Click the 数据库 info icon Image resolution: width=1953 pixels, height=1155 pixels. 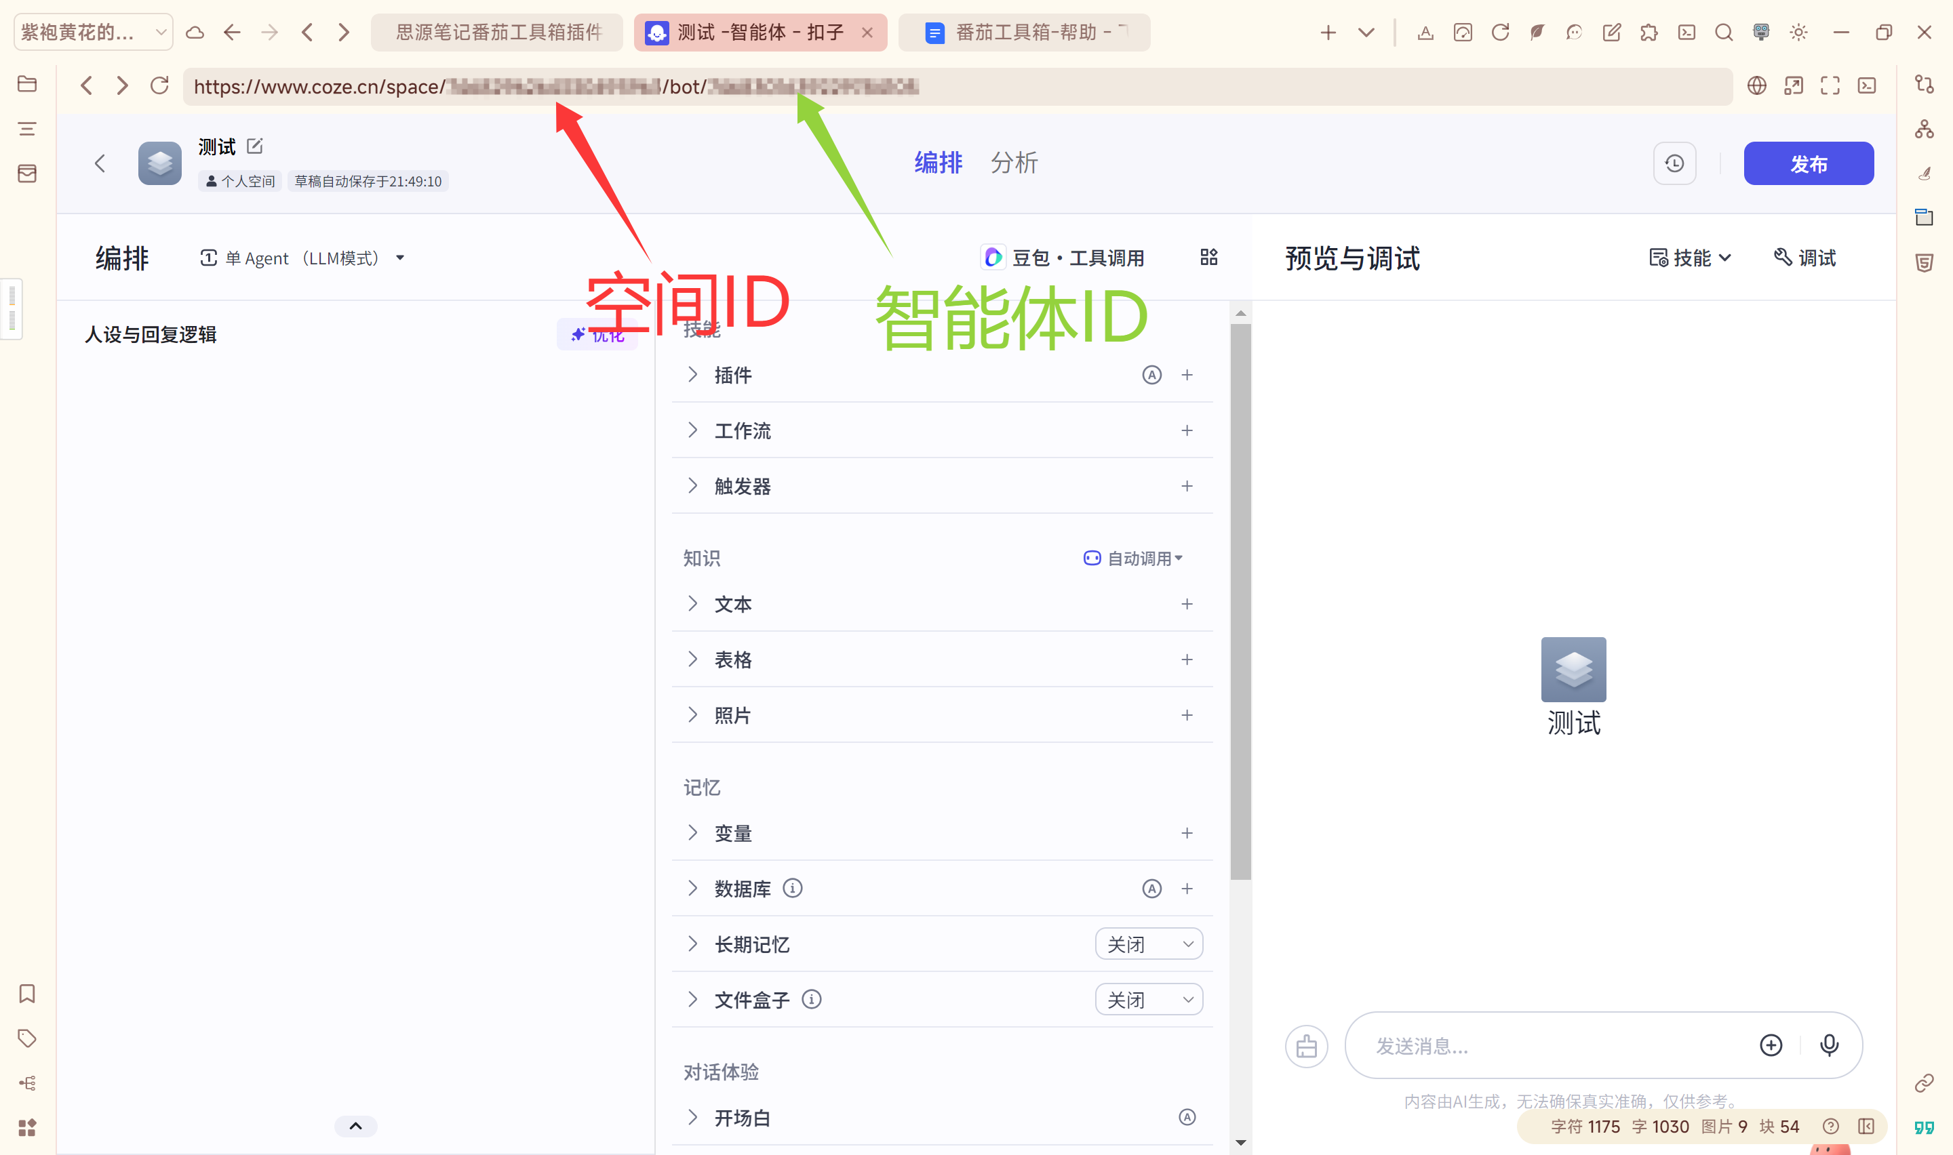tap(793, 888)
